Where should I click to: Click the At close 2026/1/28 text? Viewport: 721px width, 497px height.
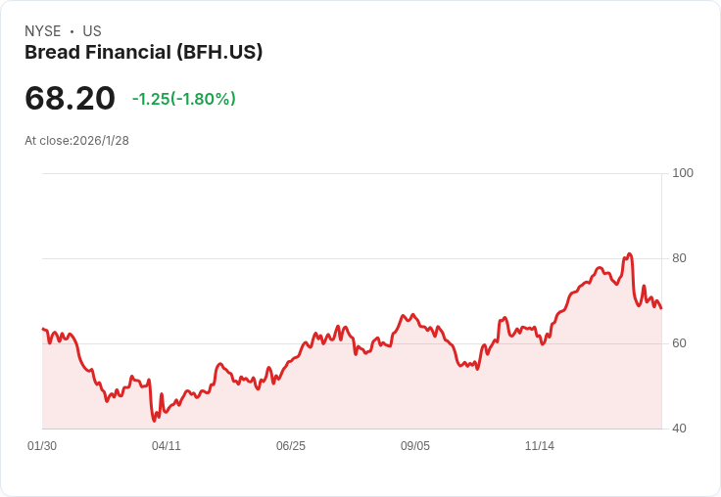point(76,140)
